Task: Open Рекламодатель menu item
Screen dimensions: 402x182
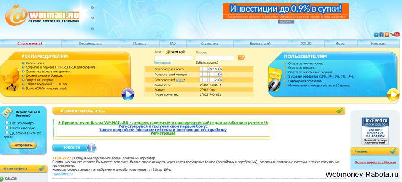Action: tap(91, 44)
